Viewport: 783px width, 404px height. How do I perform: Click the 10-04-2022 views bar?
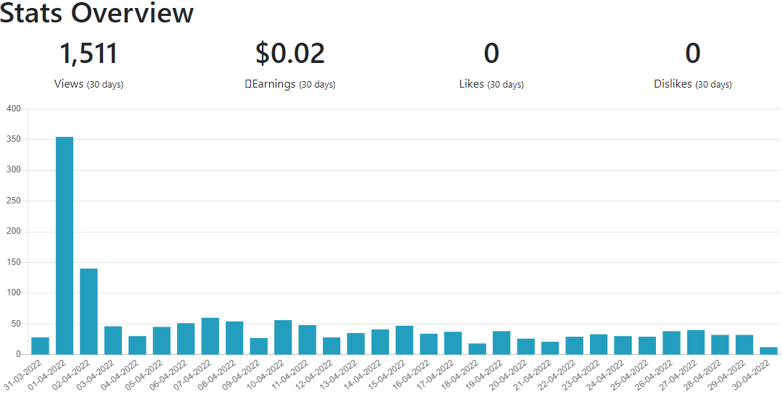[x=283, y=337]
